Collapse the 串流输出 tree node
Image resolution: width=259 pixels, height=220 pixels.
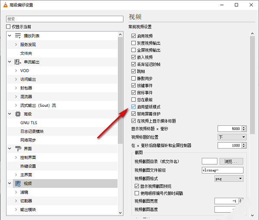pyautogui.click(x=9, y=62)
